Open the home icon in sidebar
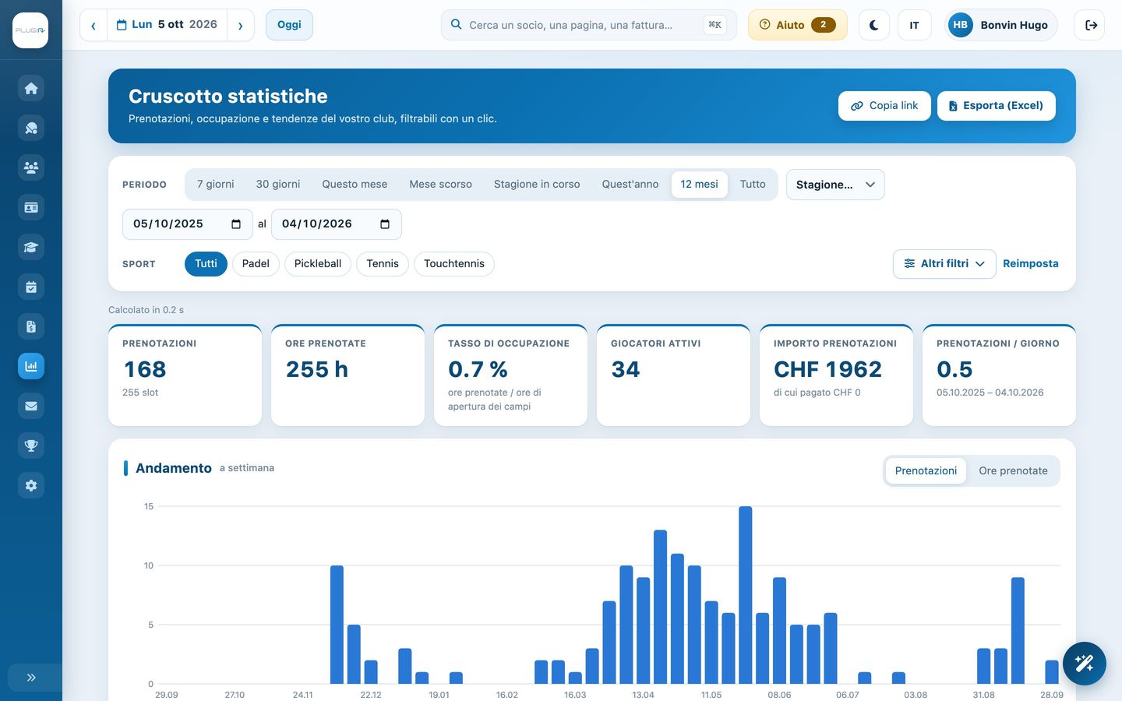This screenshot has height=701, width=1122. coord(31,88)
